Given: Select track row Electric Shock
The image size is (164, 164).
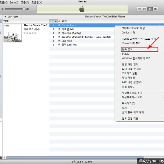Looking at the screenshot, I should (82, 25).
